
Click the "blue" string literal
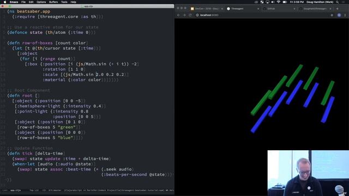tap(65, 138)
